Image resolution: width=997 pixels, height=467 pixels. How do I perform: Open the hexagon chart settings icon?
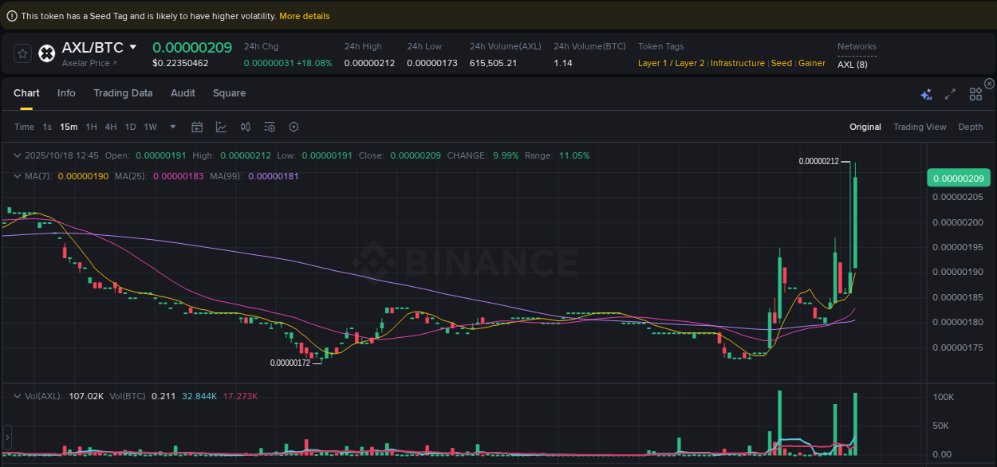coord(293,127)
